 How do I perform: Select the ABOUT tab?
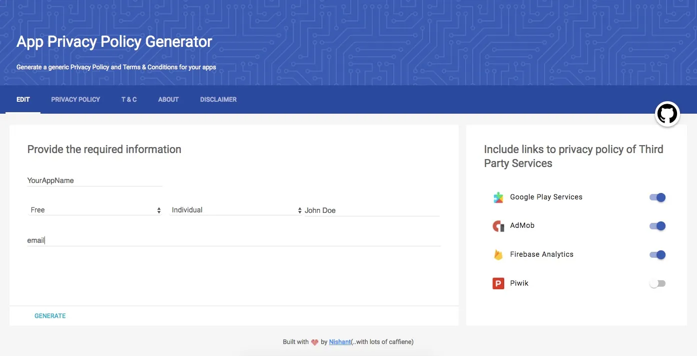click(168, 99)
